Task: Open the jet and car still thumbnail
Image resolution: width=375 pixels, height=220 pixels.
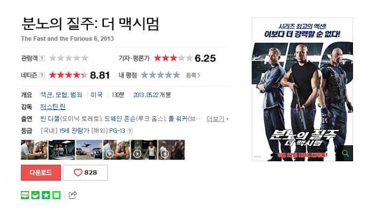Action: coord(89,150)
